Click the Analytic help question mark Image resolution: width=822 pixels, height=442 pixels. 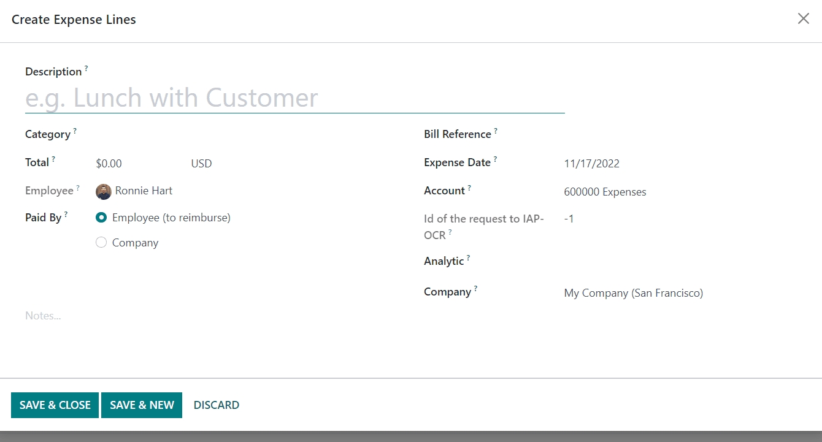[468, 257]
